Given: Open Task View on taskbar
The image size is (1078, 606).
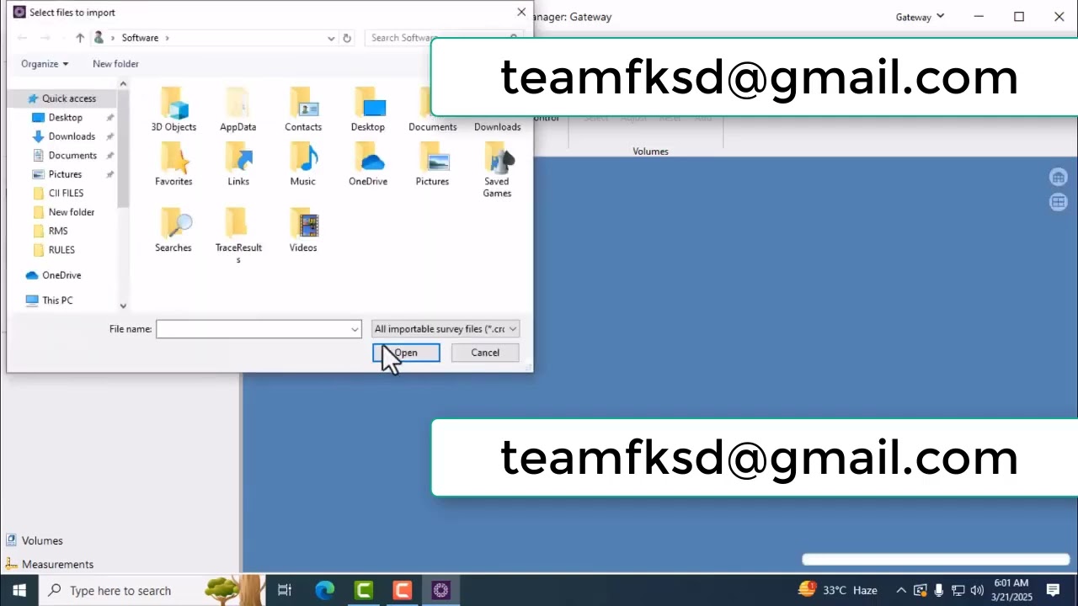Looking at the screenshot, I should 285,590.
